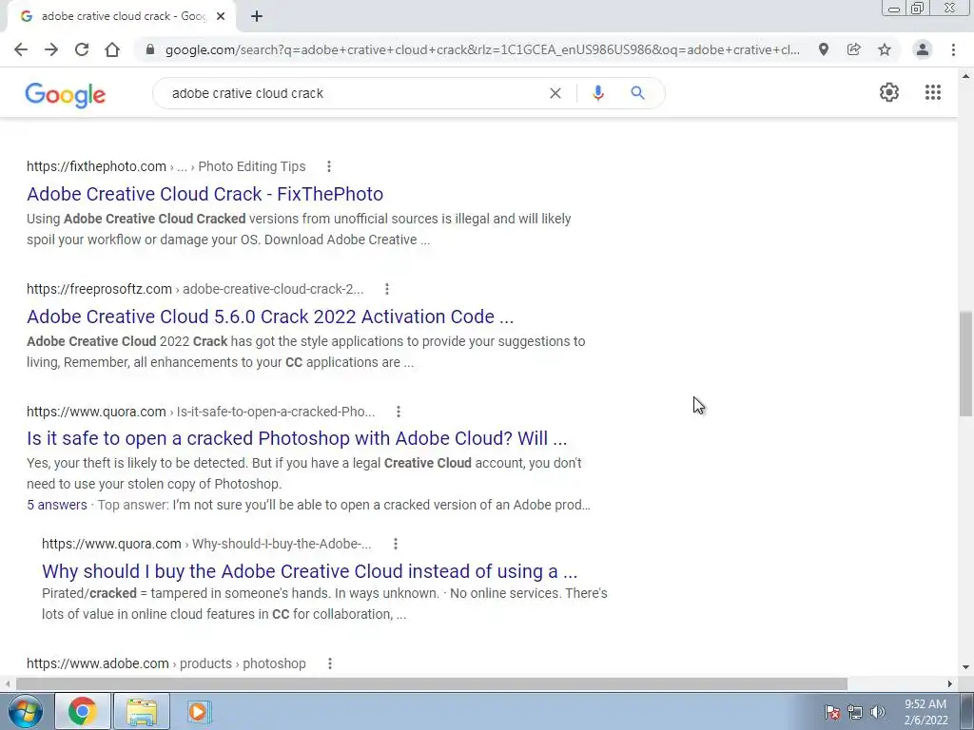Close the adobe crative cloud crack tab
This screenshot has width=974, height=730.
pos(221,16)
